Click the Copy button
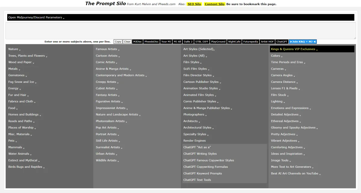361x193 pixels. (118, 42)
